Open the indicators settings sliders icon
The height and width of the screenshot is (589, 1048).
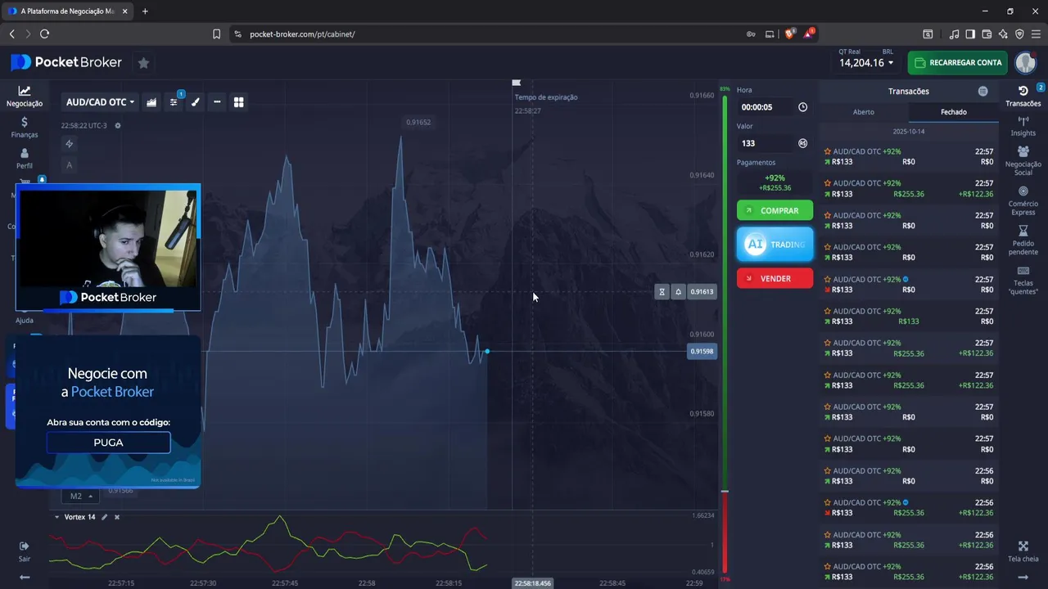click(174, 102)
